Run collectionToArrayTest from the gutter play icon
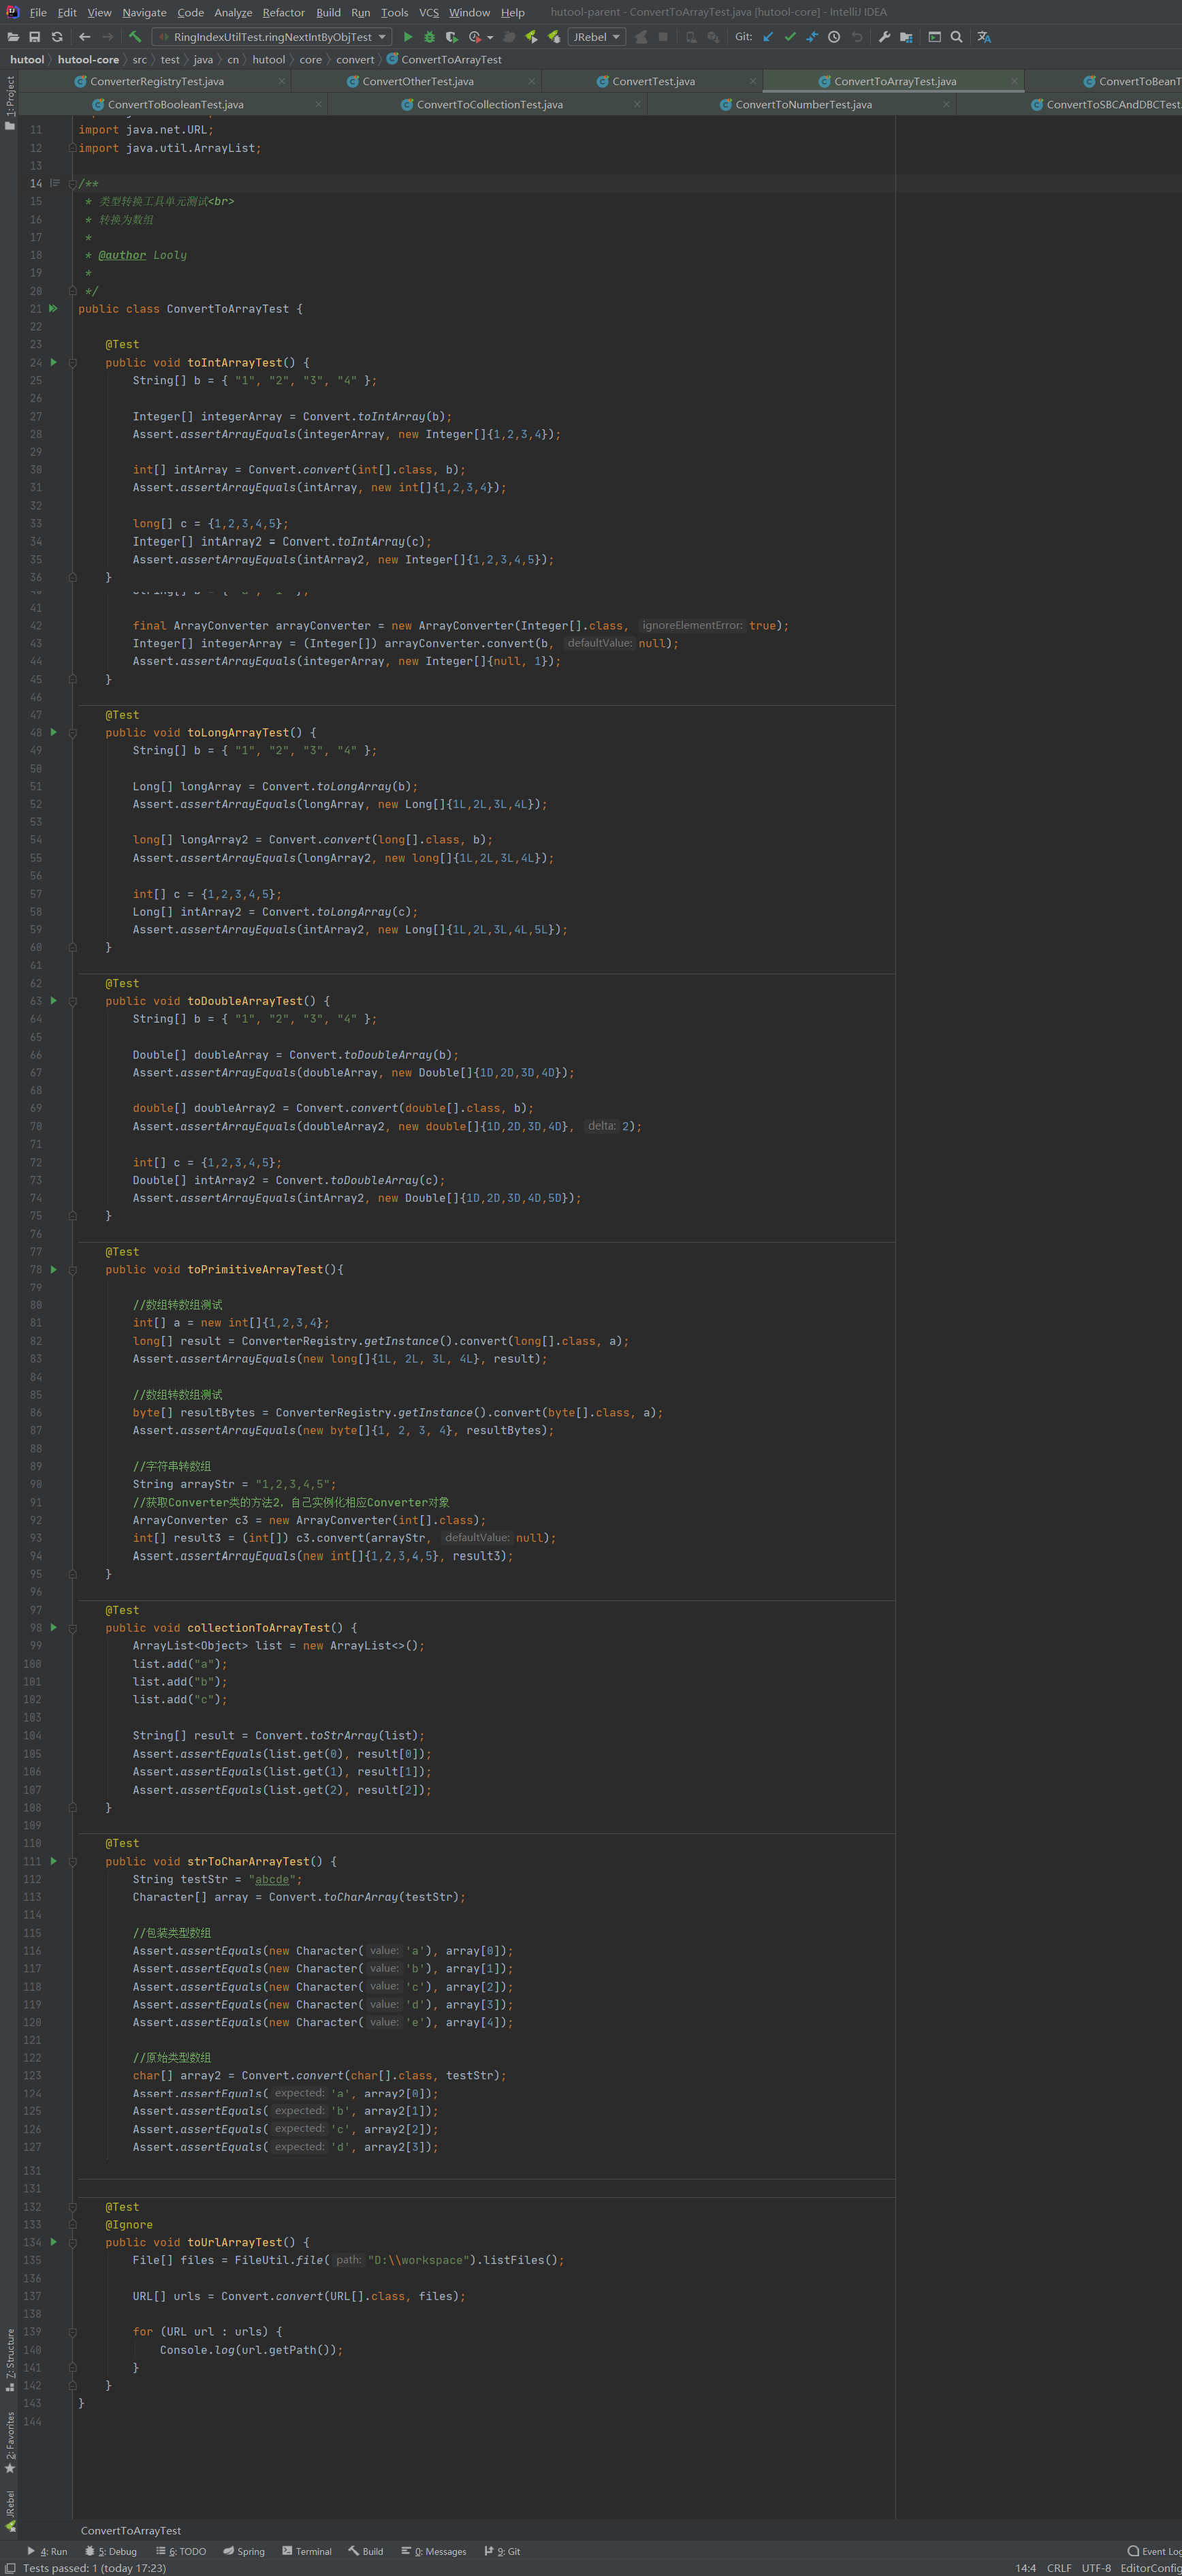This screenshot has width=1182, height=2576. pyautogui.click(x=53, y=1627)
